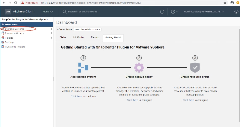This screenshot has height=127, width=240.
Task: Reload the page in the browser
Action: 16,3
